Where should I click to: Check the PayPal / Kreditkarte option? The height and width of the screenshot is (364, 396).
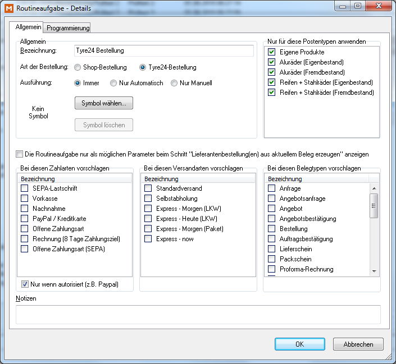(x=25, y=219)
